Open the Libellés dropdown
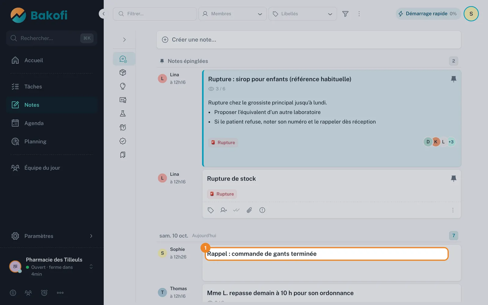488x305 pixels. [x=303, y=14]
